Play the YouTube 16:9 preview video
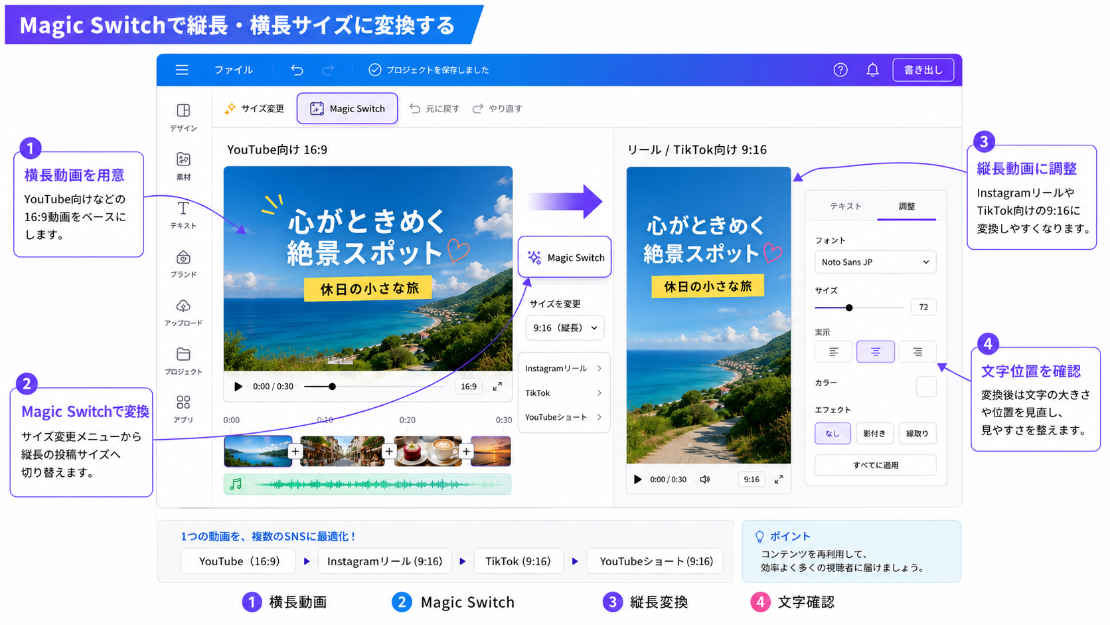 click(x=238, y=387)
